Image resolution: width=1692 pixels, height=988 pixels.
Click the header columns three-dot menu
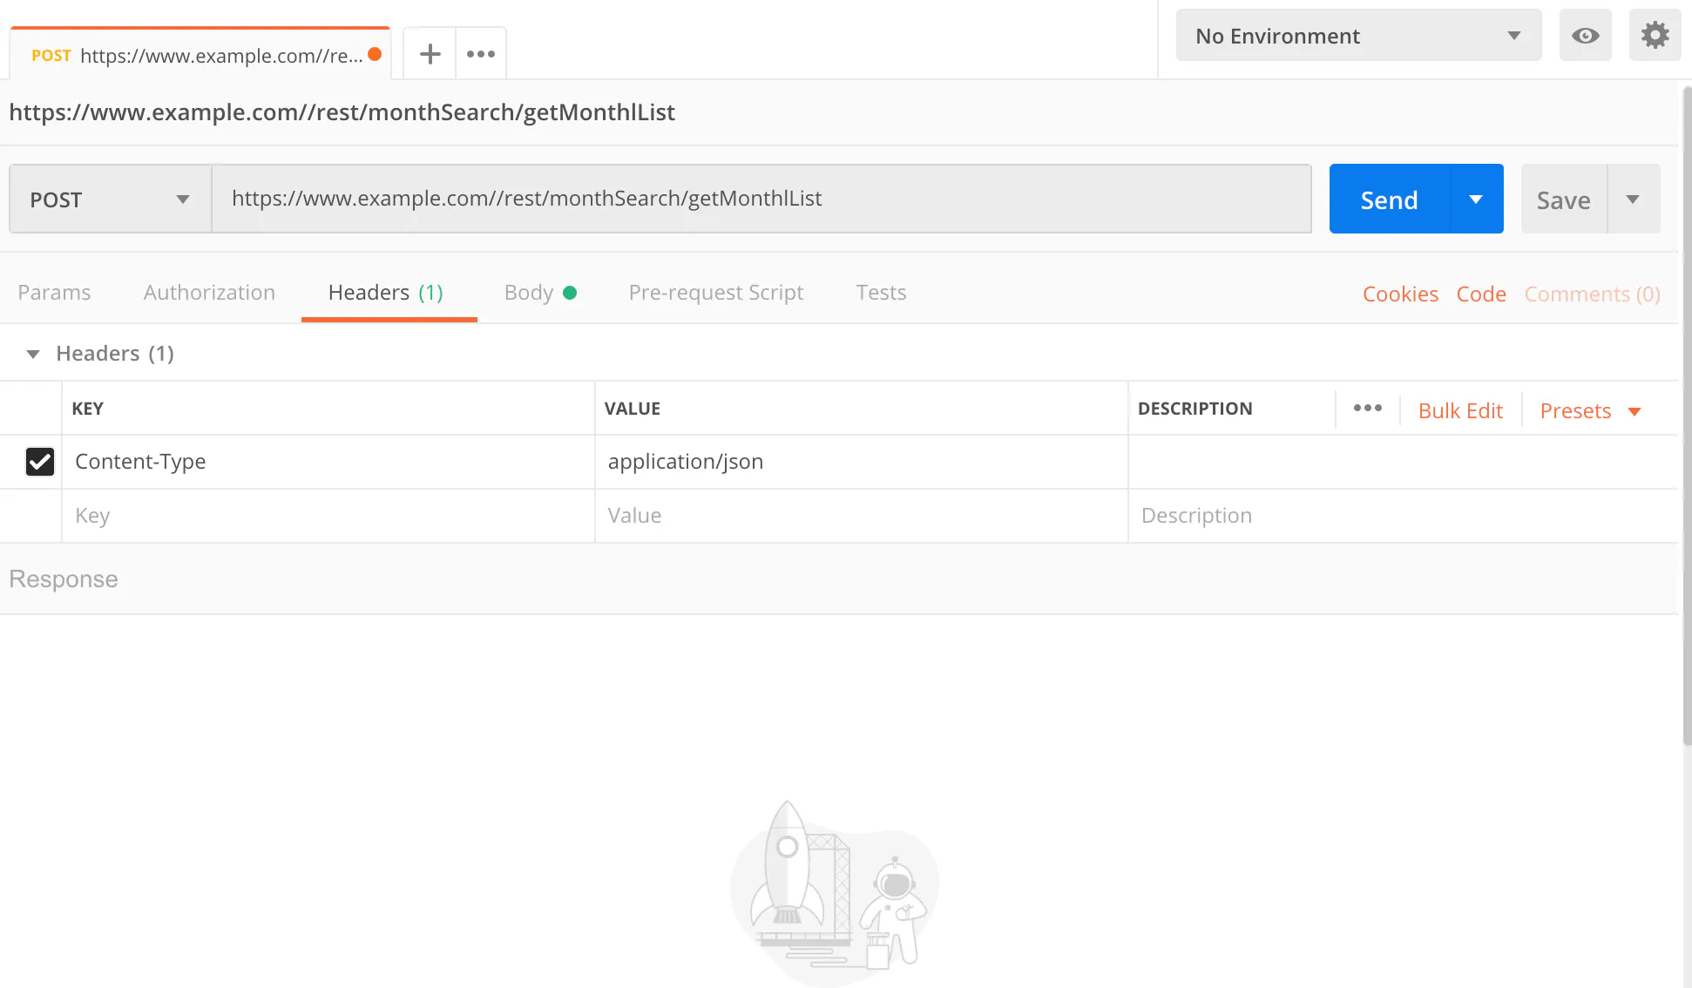click(1367, 409)
